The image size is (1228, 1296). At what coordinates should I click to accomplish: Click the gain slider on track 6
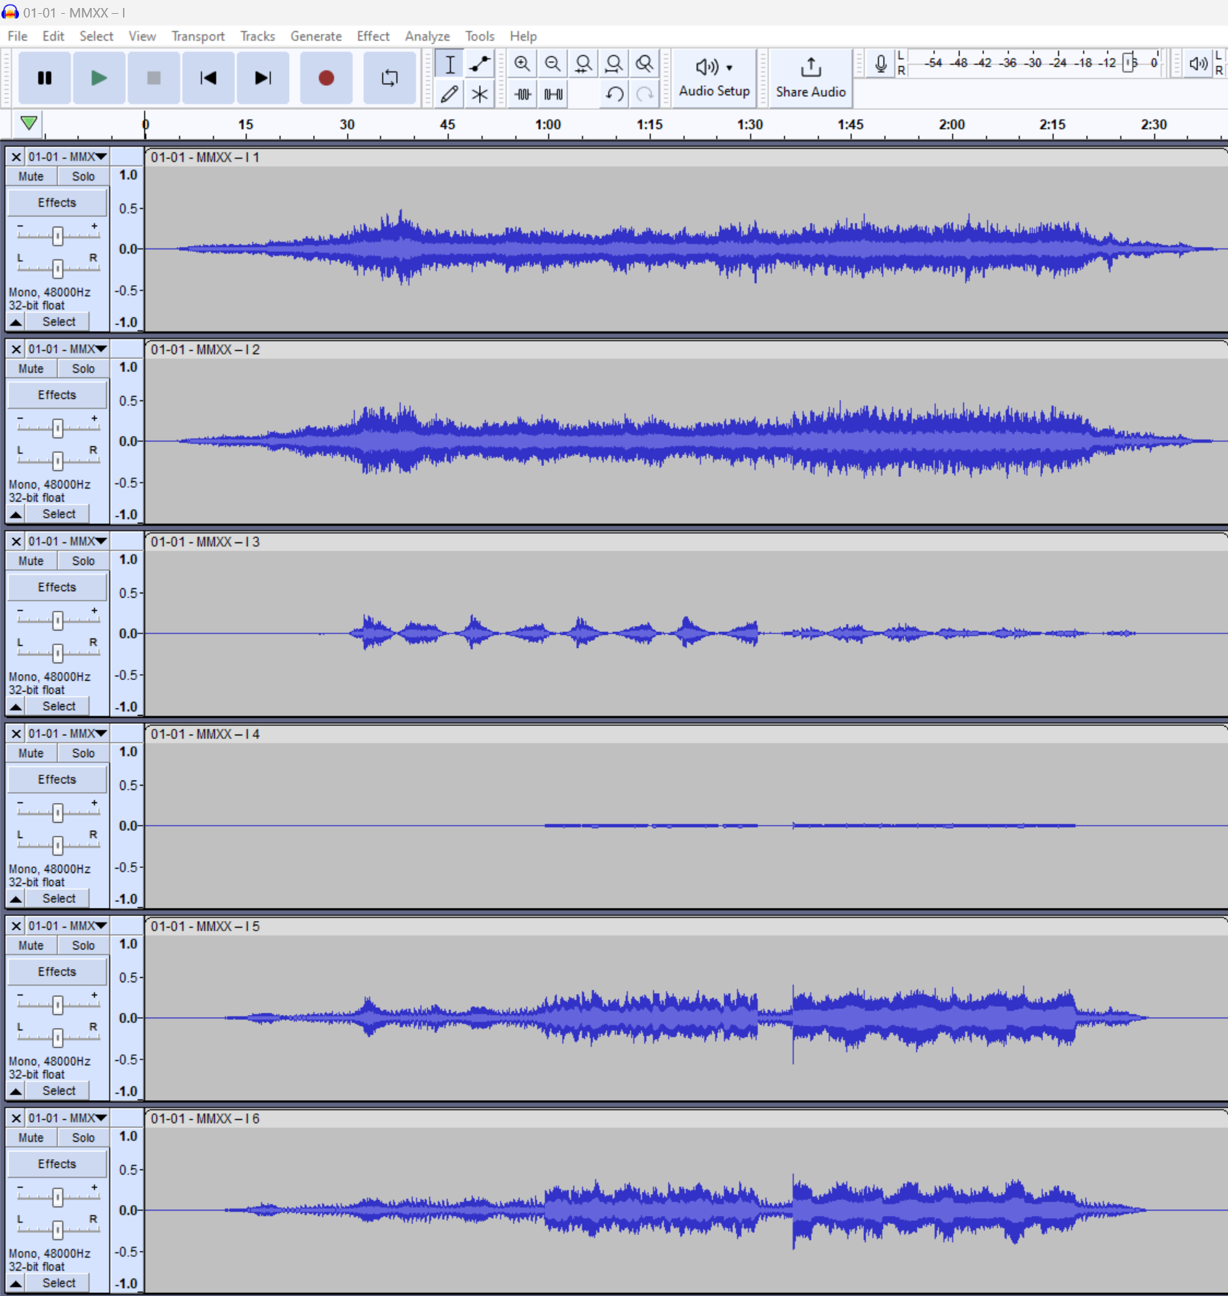[x=58, y=1197]
